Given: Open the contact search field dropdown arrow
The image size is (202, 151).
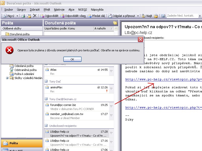Looking at the screenshot, I should tap(200, 16).
